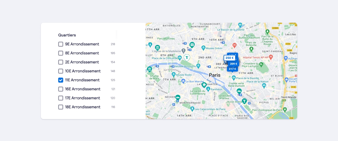Screen dimensions: 338x141
Task: Click the shopping bag pin in 9th Arr.
Action: tap(192, 45)
